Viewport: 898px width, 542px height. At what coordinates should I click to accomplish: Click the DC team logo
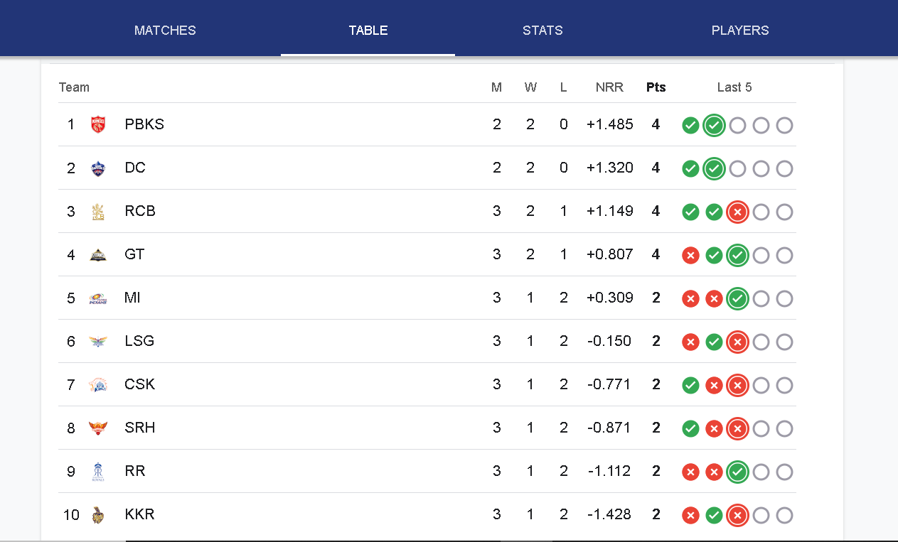pos(98,168)
